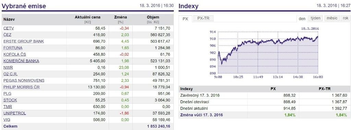Open ERSTE GROUP BANK details

click(x=24, y=41)
